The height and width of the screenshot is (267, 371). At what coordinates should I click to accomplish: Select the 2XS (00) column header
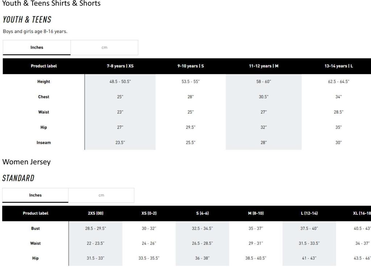(96, 213)
